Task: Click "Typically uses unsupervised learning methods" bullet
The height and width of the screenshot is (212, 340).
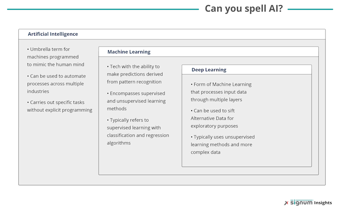Action: click(223, 144)
